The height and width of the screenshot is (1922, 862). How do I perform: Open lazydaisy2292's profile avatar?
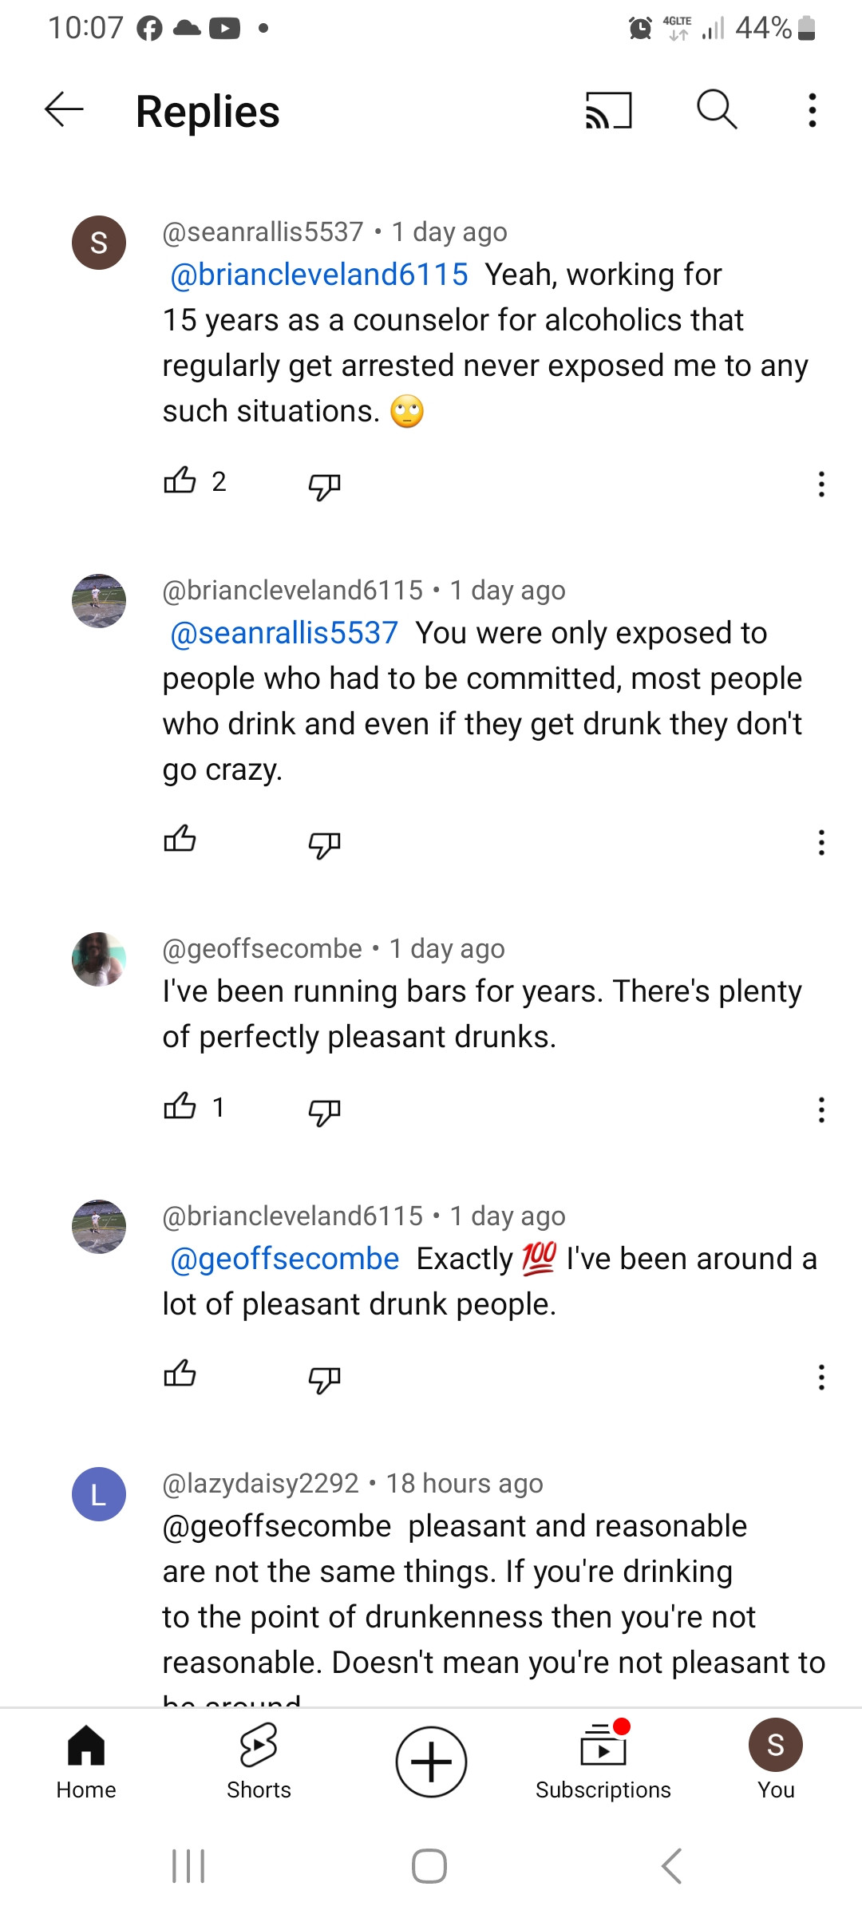click(x=99, y=1493)
